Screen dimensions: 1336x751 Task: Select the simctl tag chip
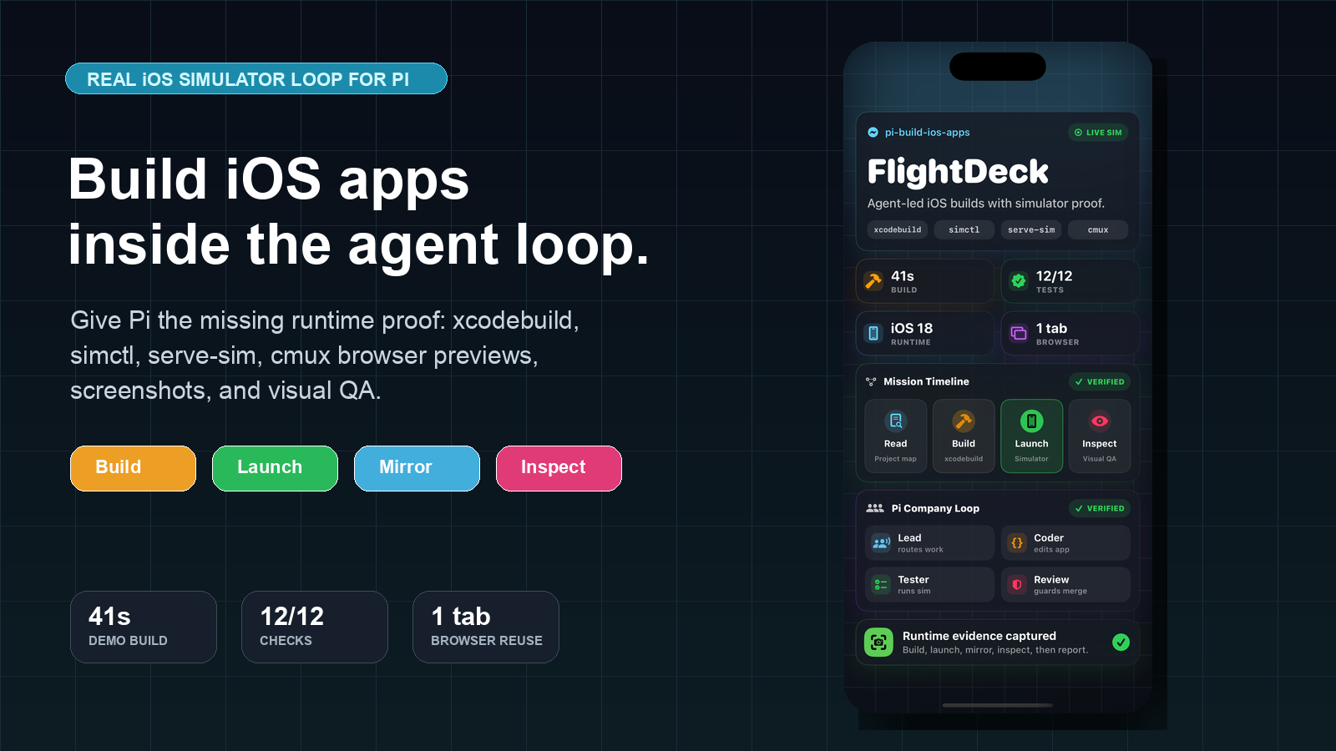point(964,229)
